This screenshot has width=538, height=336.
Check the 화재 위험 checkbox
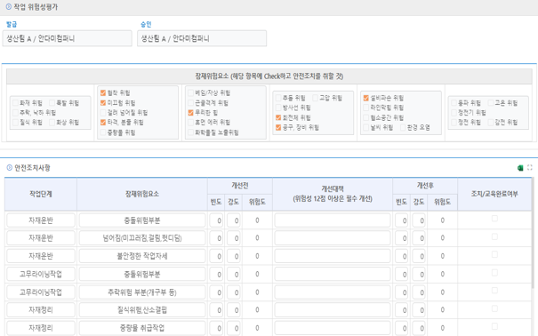point(15,103)
